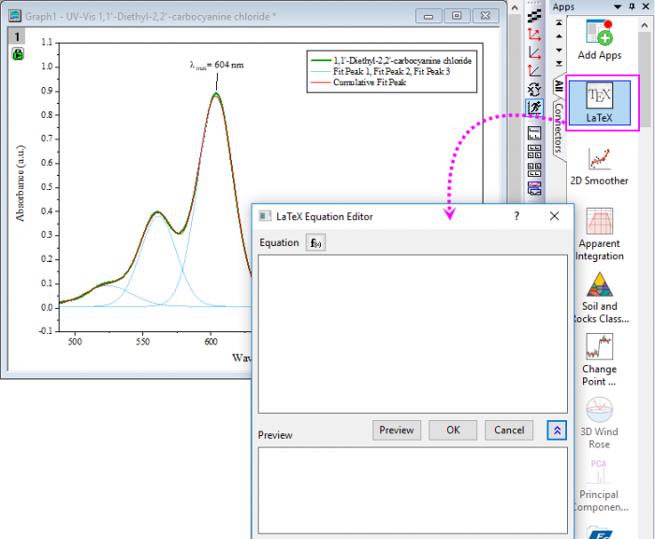Toggle speed mode running-man icon

tap(534, 109)
